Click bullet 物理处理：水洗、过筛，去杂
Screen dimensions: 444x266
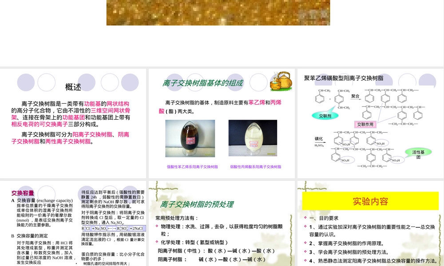tap(222, 230)
